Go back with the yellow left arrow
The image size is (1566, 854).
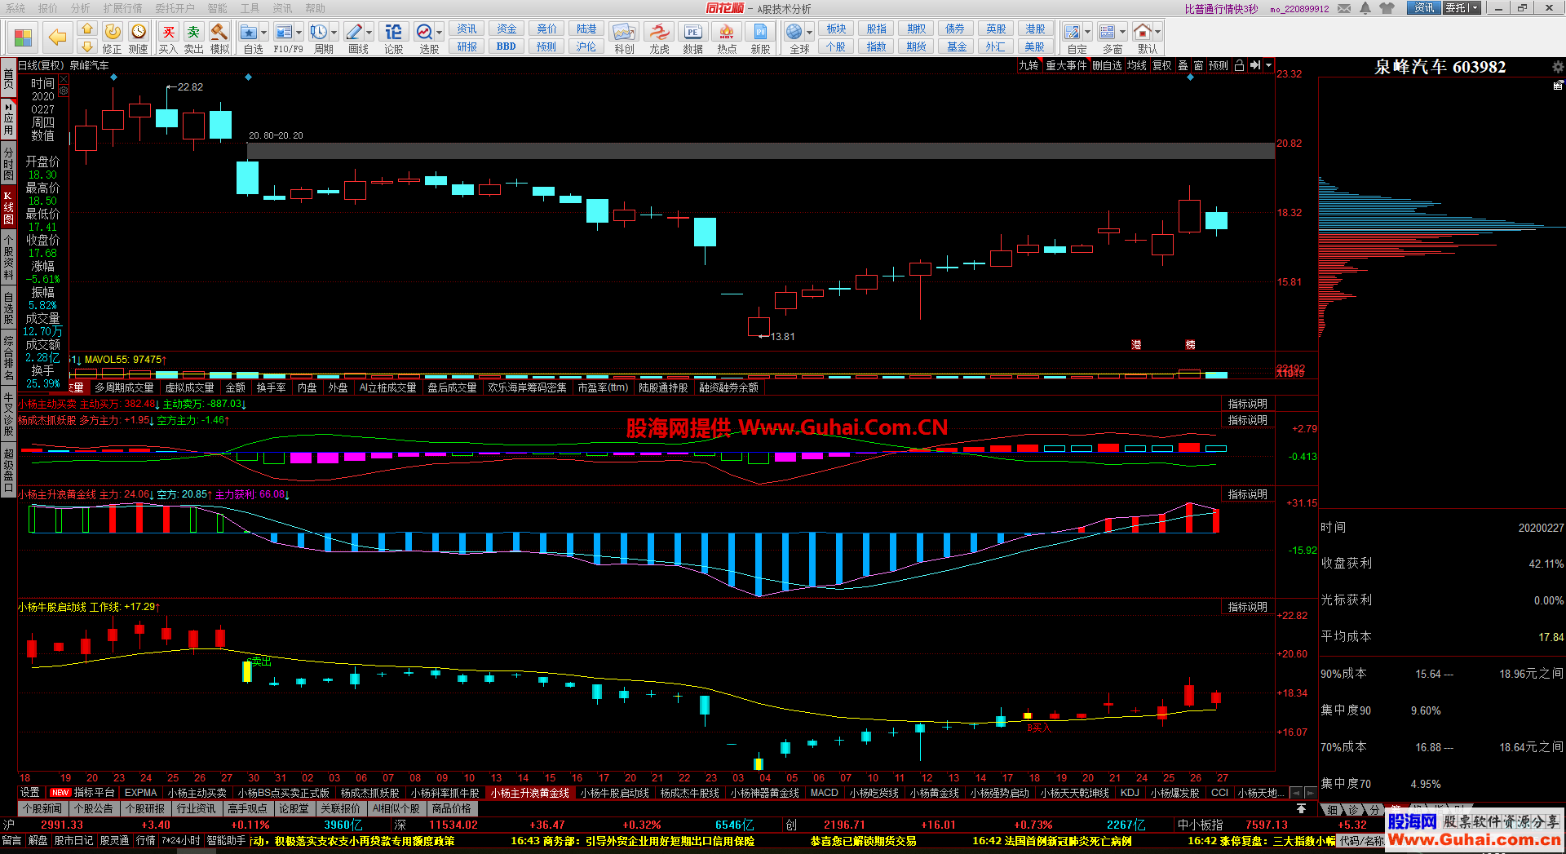pyautogui.click(x=57, y=38)
